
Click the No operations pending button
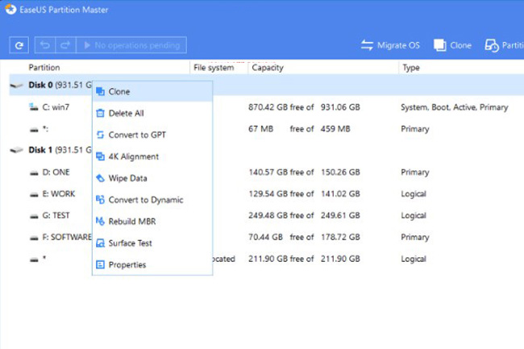tap(131, 45)
